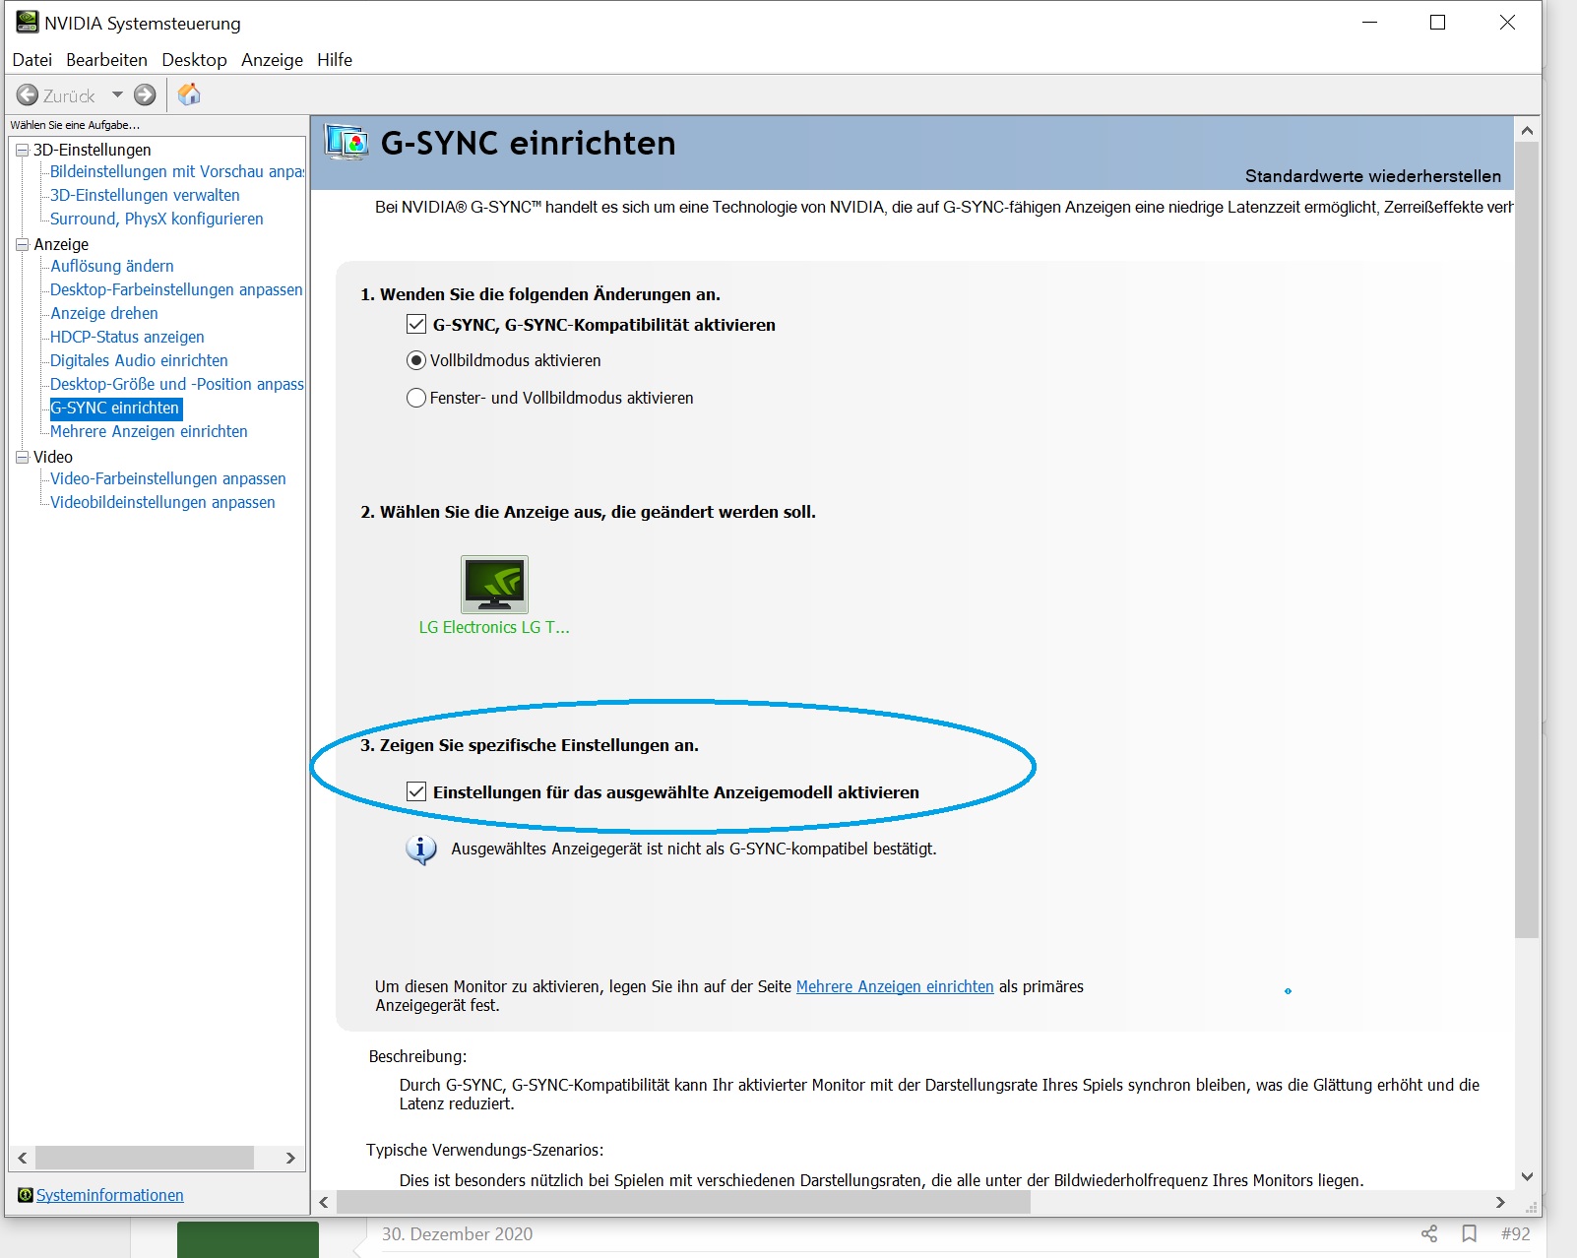1577x1258 pixels.
Task: Click the Zurück back arrow icon
Action: pos(28,95)
